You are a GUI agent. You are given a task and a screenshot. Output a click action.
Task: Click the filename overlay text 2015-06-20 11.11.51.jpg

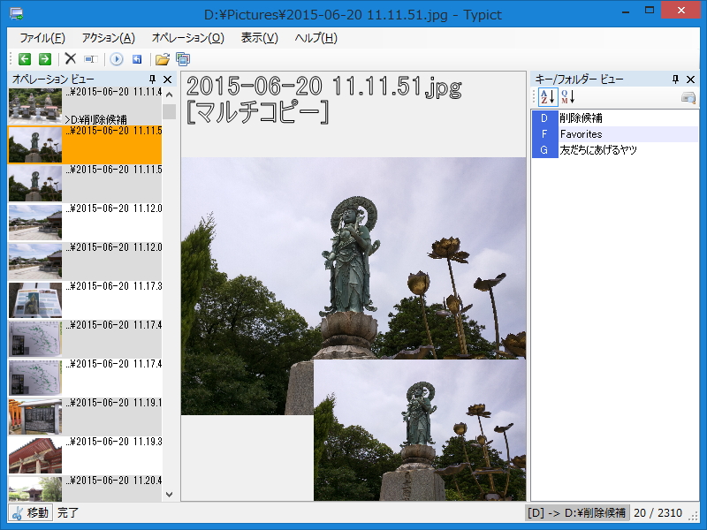pyautogui.click(x=324, y=87)
